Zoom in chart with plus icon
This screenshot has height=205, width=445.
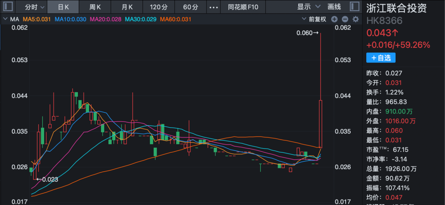334,19
